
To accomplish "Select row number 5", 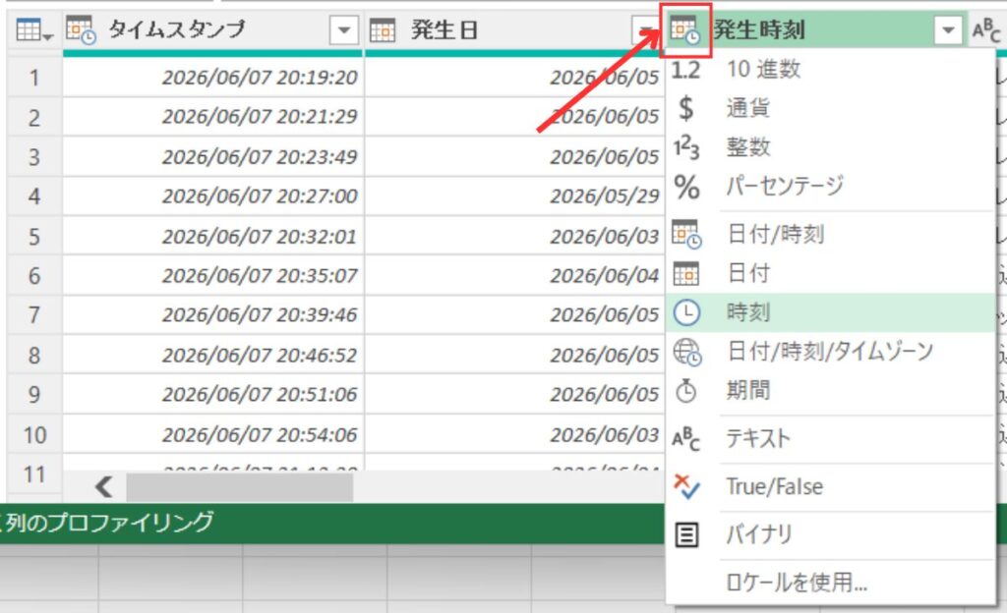I will click(34, 237).
